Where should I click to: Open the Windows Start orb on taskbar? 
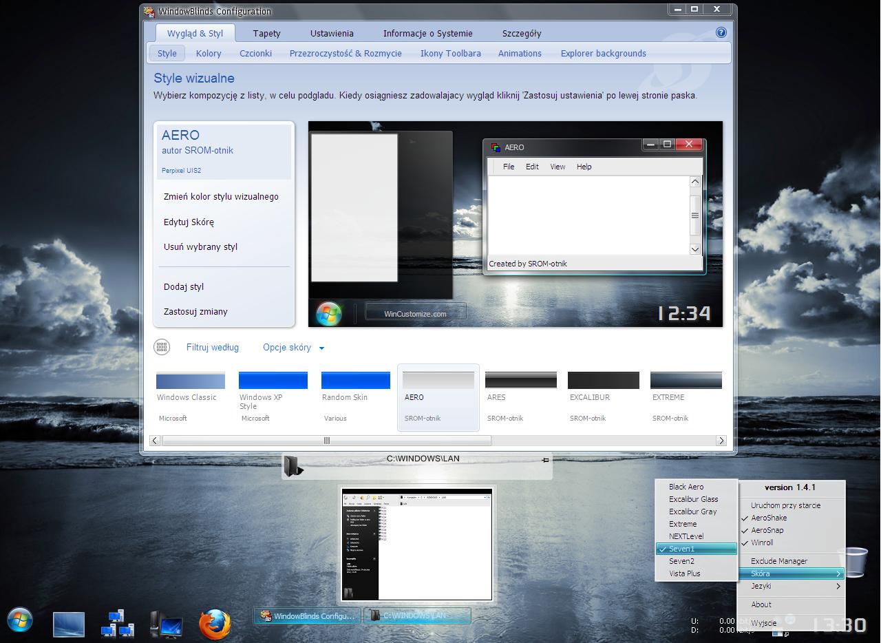point(19,622)
